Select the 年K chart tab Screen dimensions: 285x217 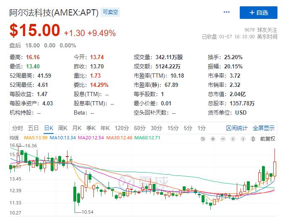[105, 128]
